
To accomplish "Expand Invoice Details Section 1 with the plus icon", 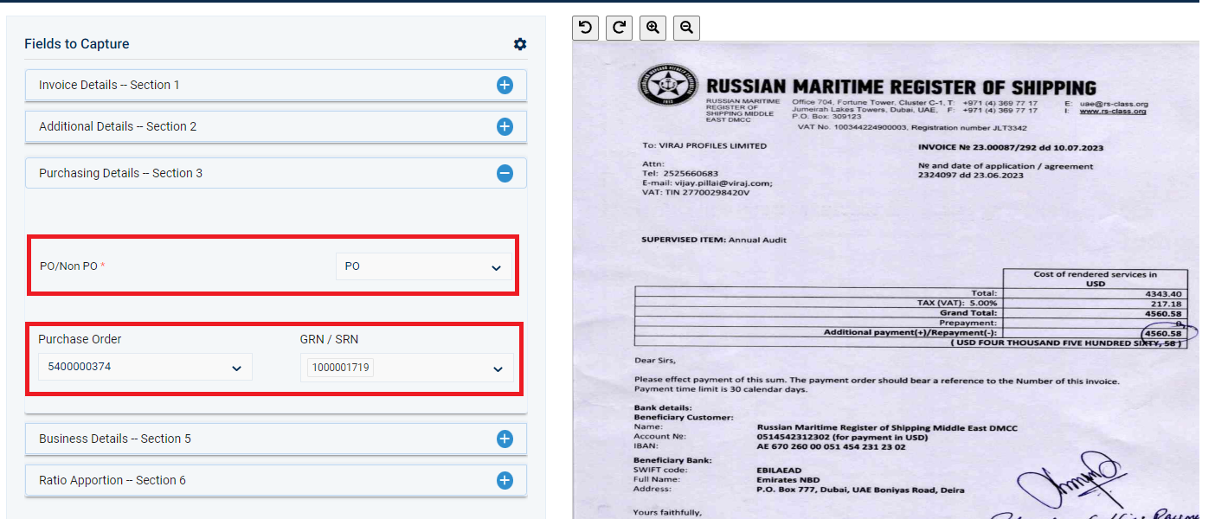I will [x=505, y=86].
